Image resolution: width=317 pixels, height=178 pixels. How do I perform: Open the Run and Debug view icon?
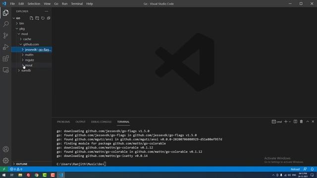click(5, 47)
